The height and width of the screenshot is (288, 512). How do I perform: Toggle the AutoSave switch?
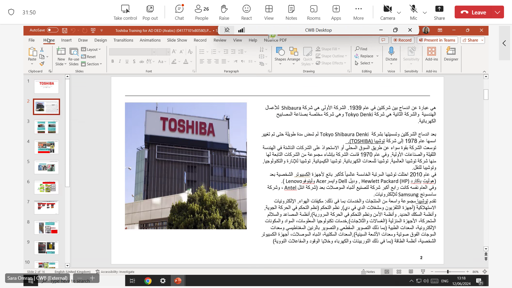pyautogui.click(x=53, y=30)
